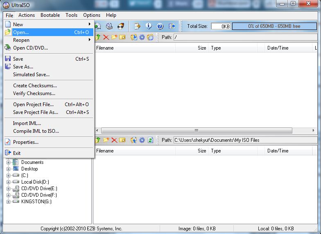Sort lower pane by Type column header
The width and height of the screenshot is (321, 234).
pyautogui.click(x=233, y=151)
